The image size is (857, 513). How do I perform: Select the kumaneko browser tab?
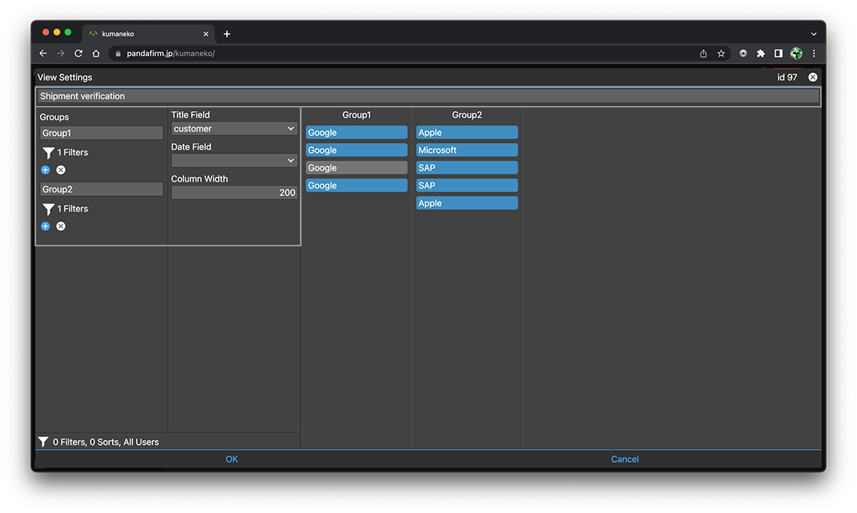coord(143,34)
